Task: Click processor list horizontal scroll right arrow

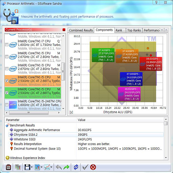Action: pos(59,113)
